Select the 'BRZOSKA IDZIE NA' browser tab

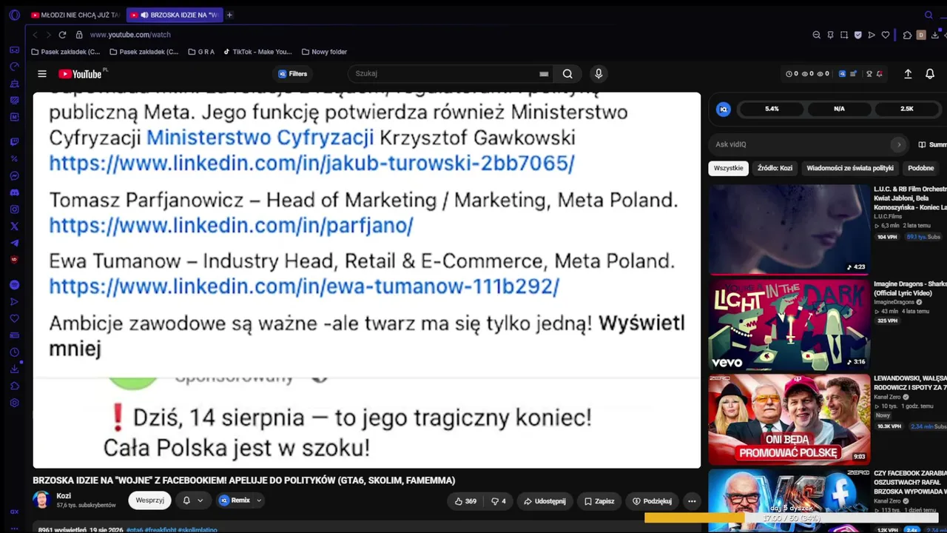[175, 15]
